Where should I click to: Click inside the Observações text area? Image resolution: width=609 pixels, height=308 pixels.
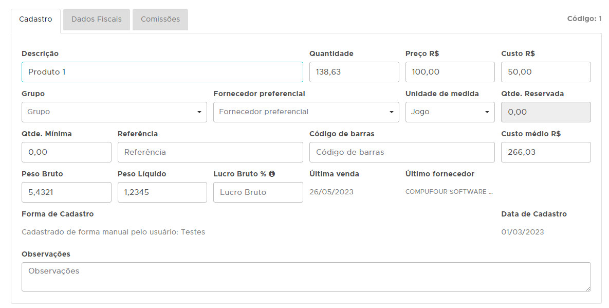click(306, 277)
